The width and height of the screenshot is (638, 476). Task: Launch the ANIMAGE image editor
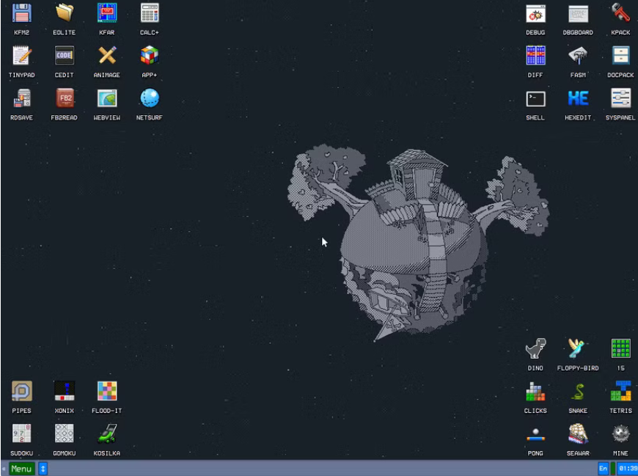coord(107,57)
